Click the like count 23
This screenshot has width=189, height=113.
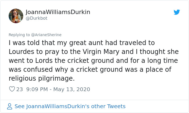[x=20, y=89]
